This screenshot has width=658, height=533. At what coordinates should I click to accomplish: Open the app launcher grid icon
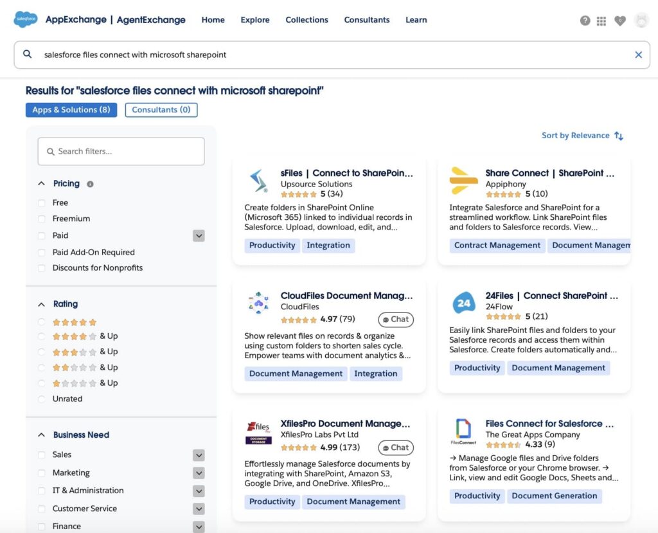coord(601,21)
